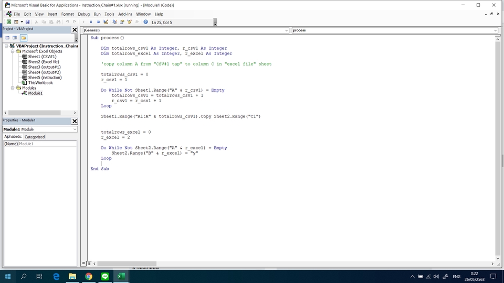Screen dimensions: 504x283
Task: Click the (Name) Module1 property value field
Action: (x=48, y=144)
